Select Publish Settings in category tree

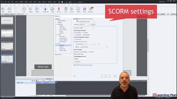63,40
